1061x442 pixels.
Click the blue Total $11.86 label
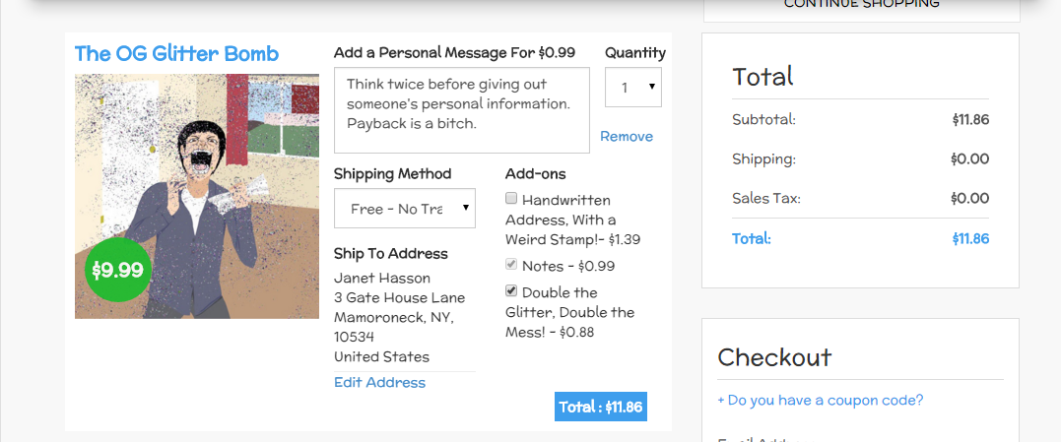tap(600, 407)
